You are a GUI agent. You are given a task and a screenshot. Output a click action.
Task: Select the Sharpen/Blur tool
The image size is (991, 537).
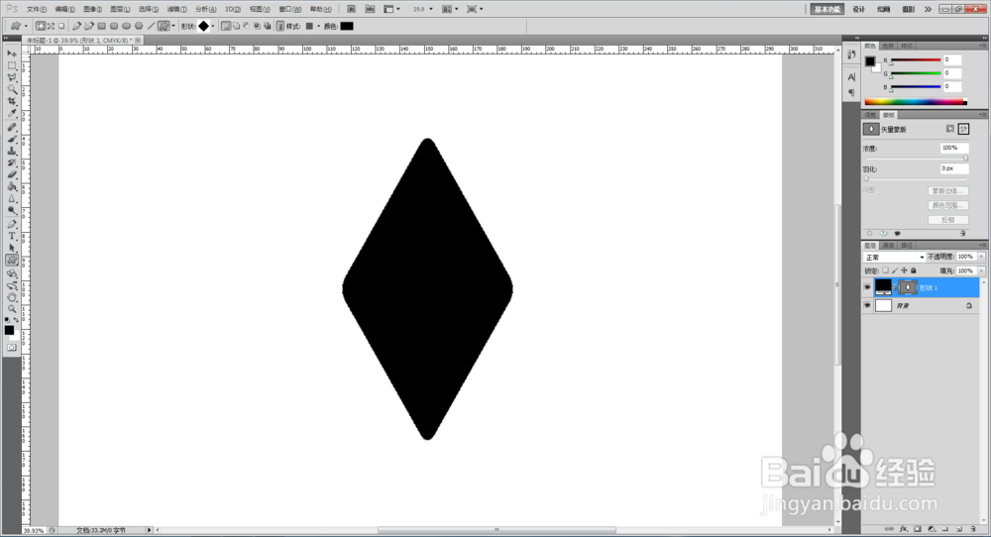coord(11,199)
